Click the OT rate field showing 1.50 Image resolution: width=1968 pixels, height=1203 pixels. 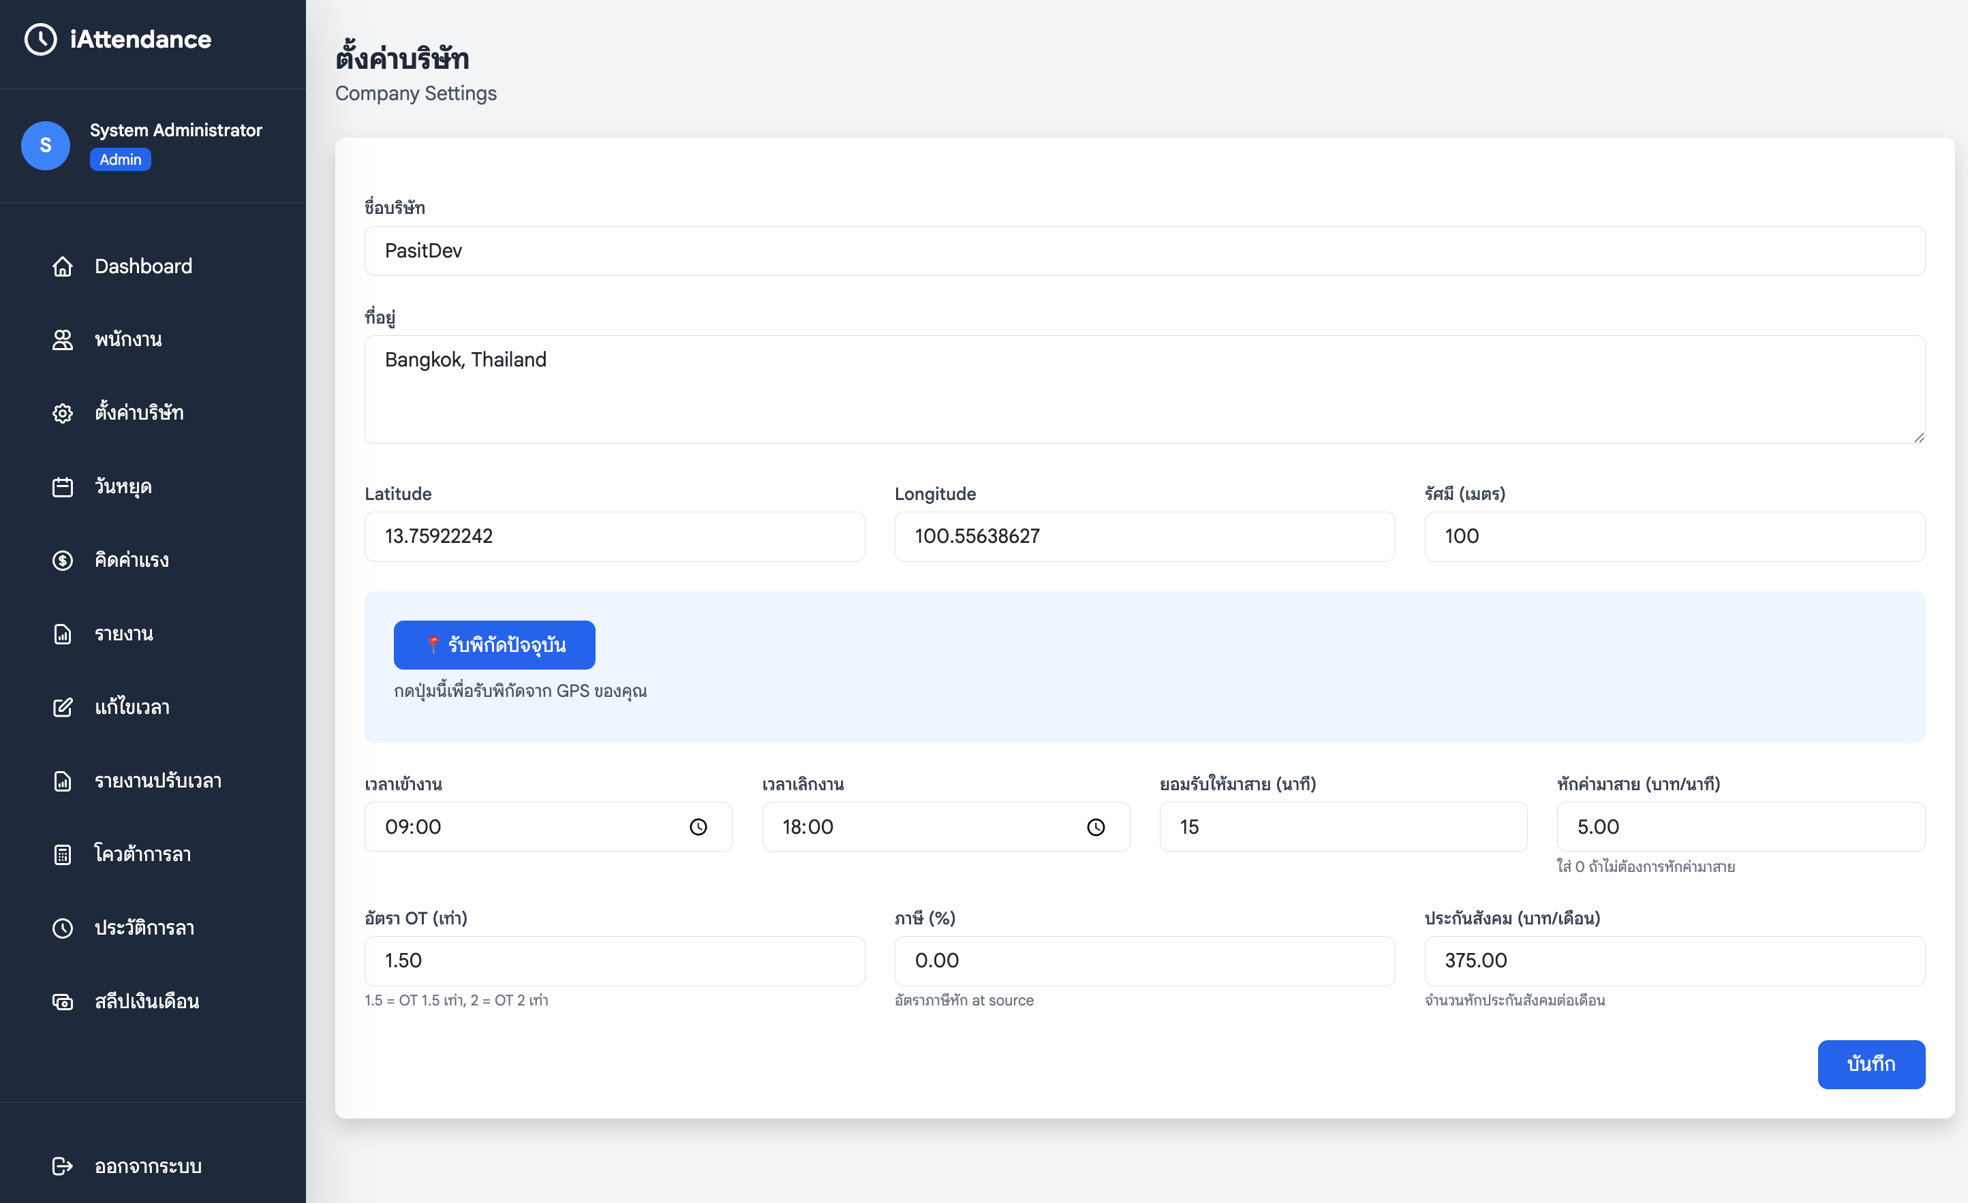coord(614,960)
